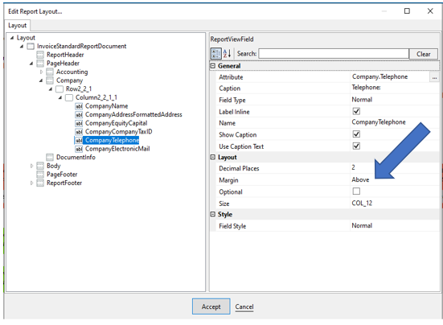
Task: Maximize the Edit Report Layout window
Action: (x=407, y=11)
